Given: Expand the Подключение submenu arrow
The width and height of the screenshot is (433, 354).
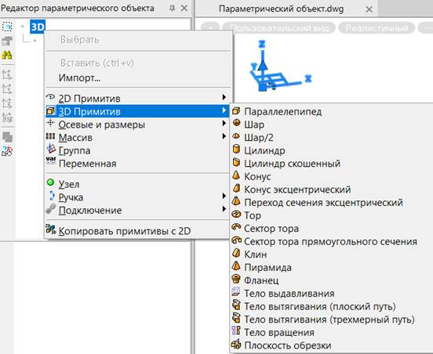Looking at the screenshot, I should click(224, 209).
